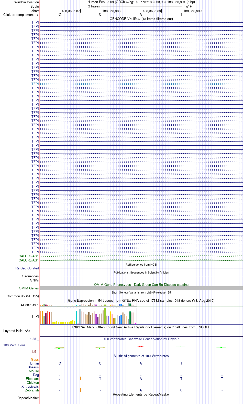
Task: Click the small magenta bar ending the TFPI chart
Action: tap(135, 323)
